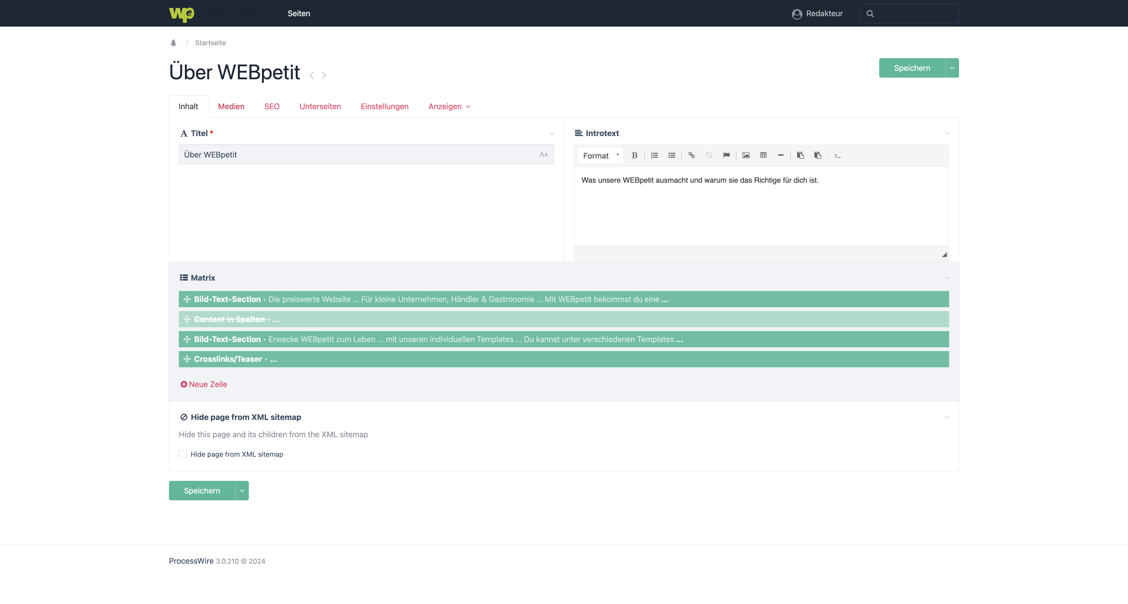This screenshot has height=604, width=1128.
Task: Open the Format dropdown in editor
Action: [600, 156]
